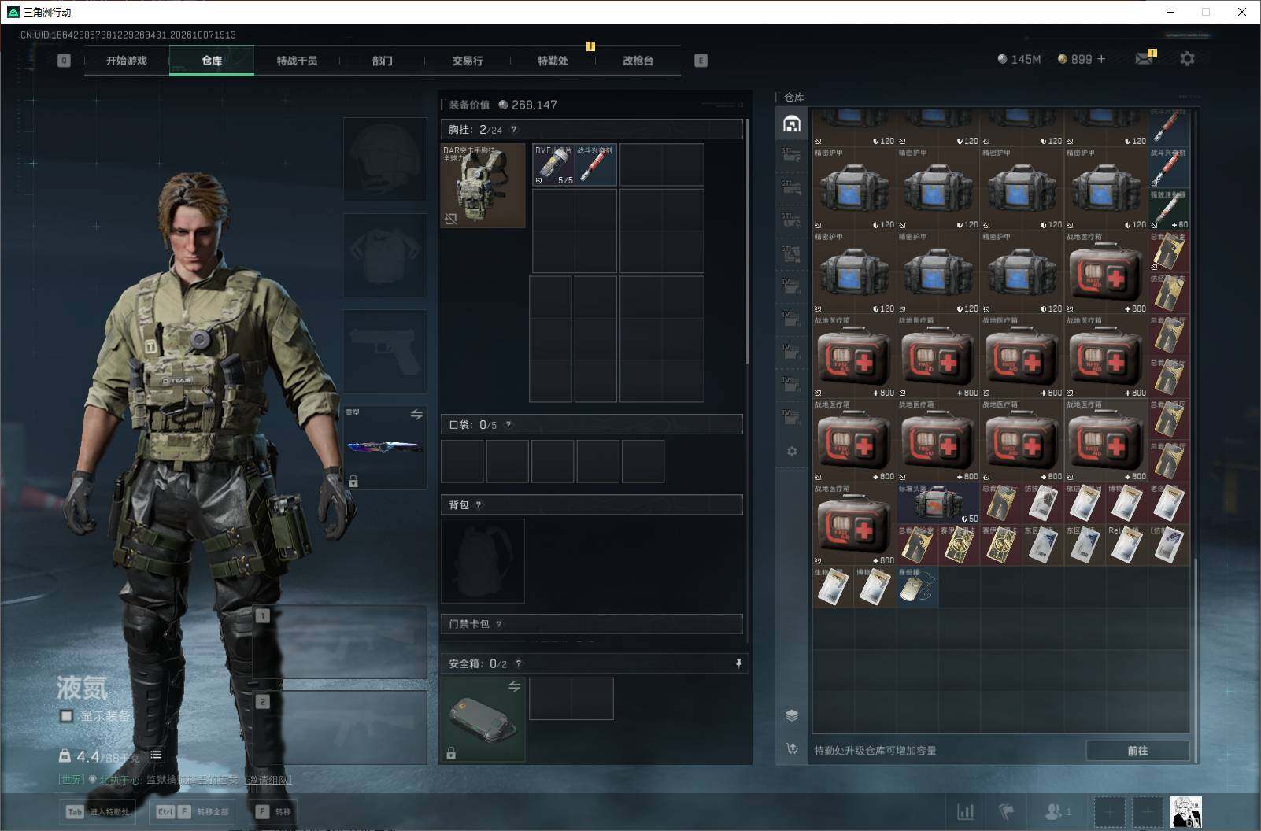Open the settings gear in the top bar
1261x831 pixels.
[x=1187, y=59]
